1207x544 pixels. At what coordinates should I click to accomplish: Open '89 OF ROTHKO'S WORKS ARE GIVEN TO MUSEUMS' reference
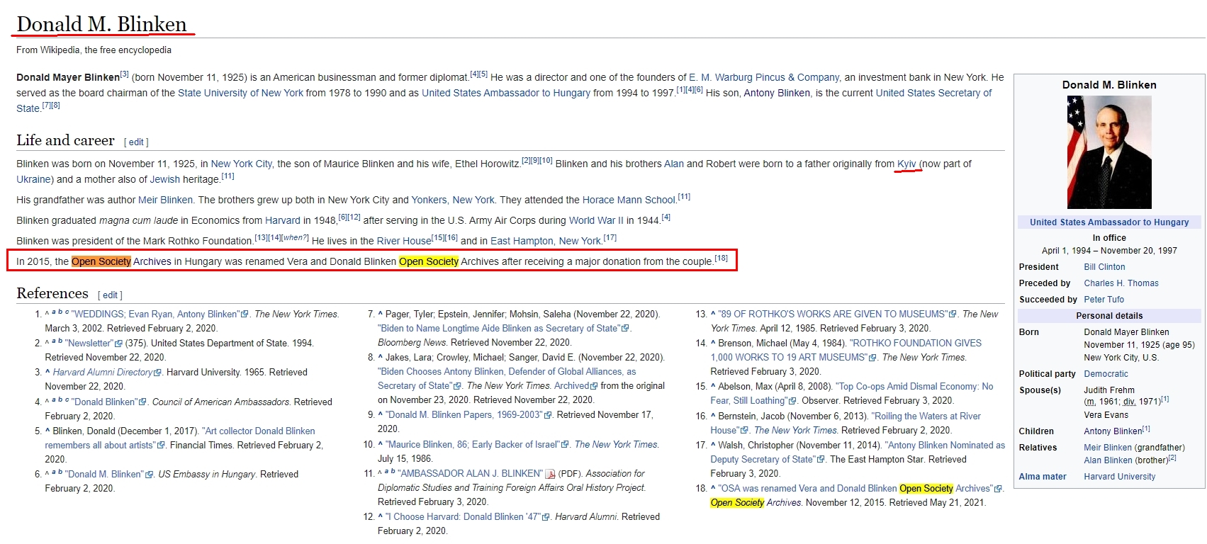(833, 314)
